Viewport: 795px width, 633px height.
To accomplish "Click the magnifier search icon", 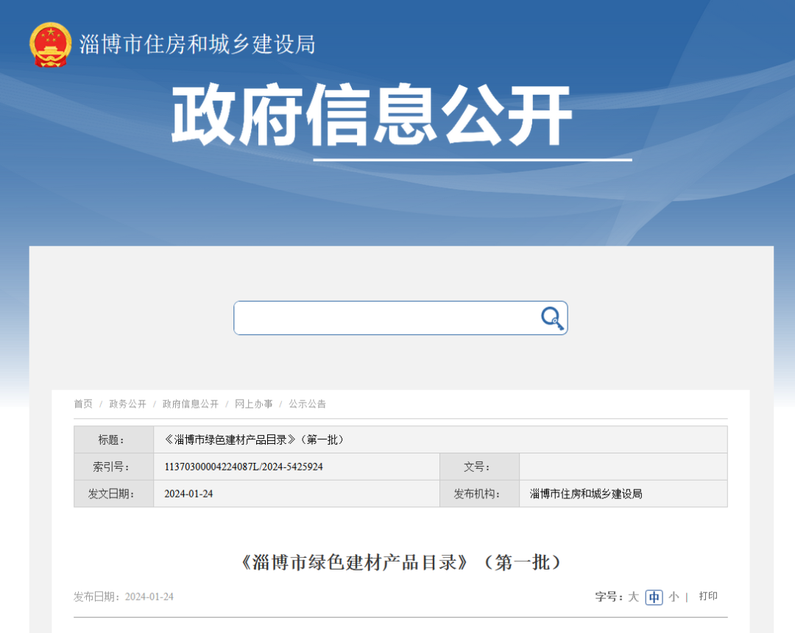I will [552, 318].
